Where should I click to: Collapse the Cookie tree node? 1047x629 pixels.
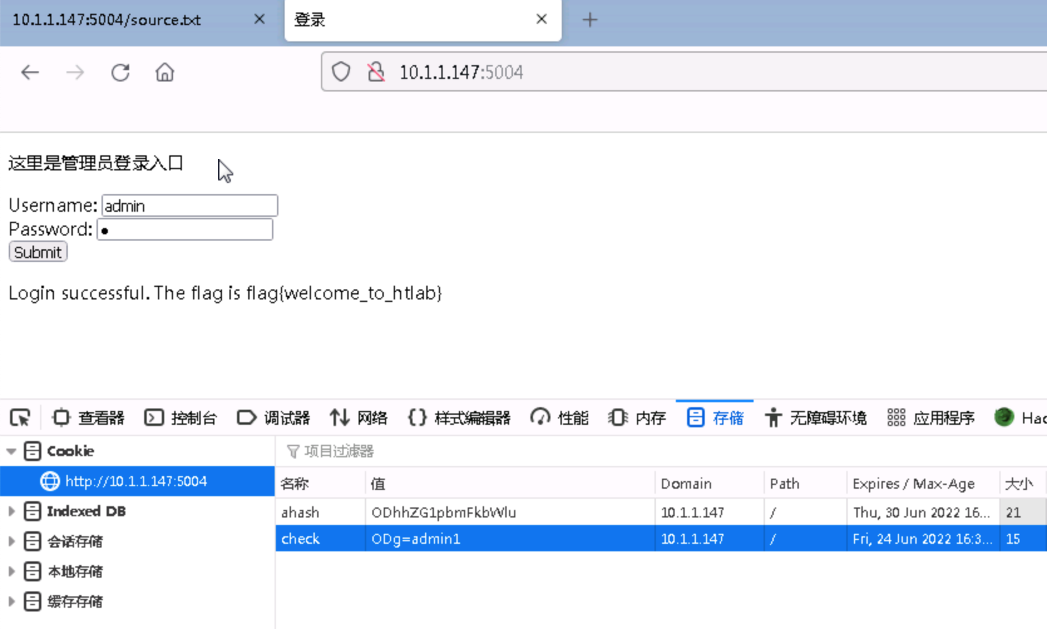point(11,451)
